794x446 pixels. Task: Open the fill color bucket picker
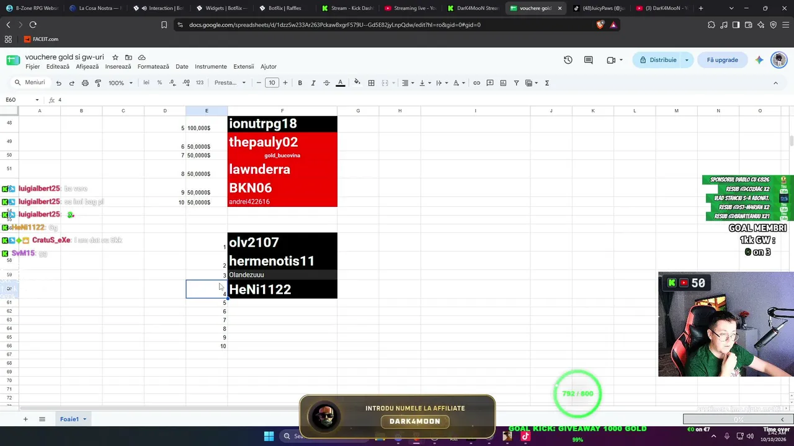(x=357, y=83)
